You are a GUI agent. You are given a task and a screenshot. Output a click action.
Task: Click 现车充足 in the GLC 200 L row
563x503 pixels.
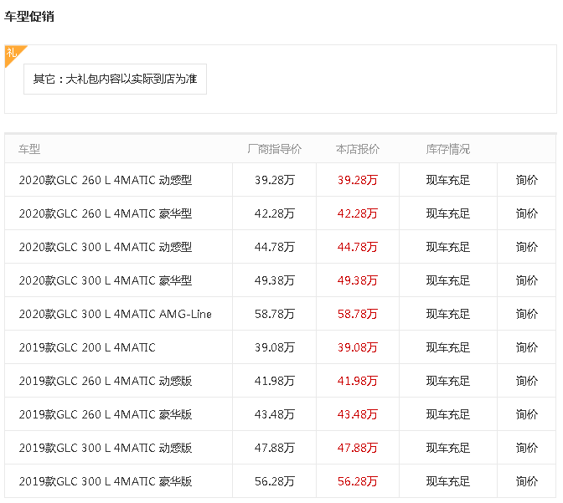click(448, 347)
